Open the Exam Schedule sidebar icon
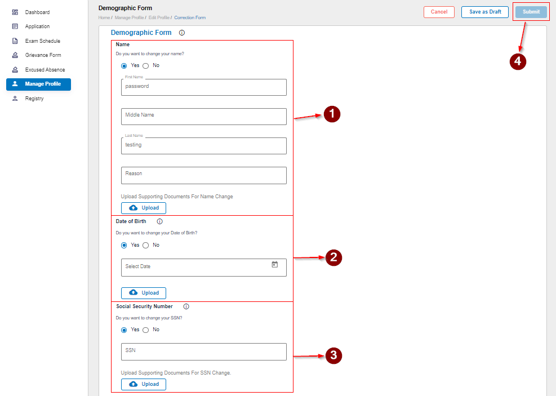 15,41
